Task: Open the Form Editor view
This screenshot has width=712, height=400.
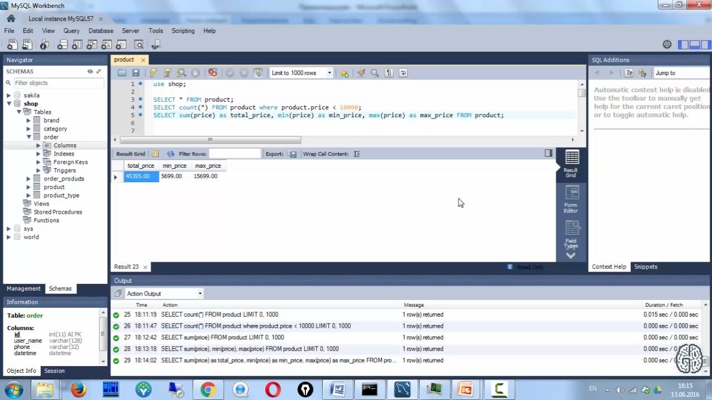Action: pos(571,199)
